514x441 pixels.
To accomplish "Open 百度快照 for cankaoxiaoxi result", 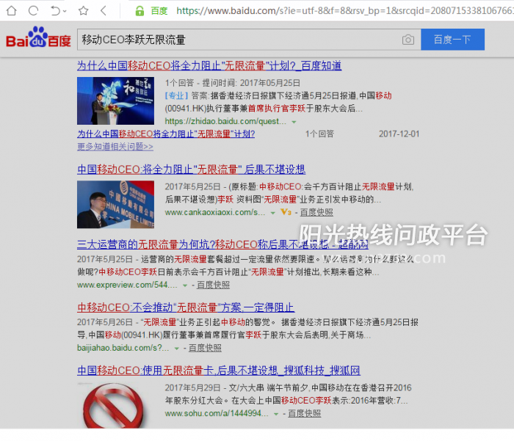I will (316, 212).
